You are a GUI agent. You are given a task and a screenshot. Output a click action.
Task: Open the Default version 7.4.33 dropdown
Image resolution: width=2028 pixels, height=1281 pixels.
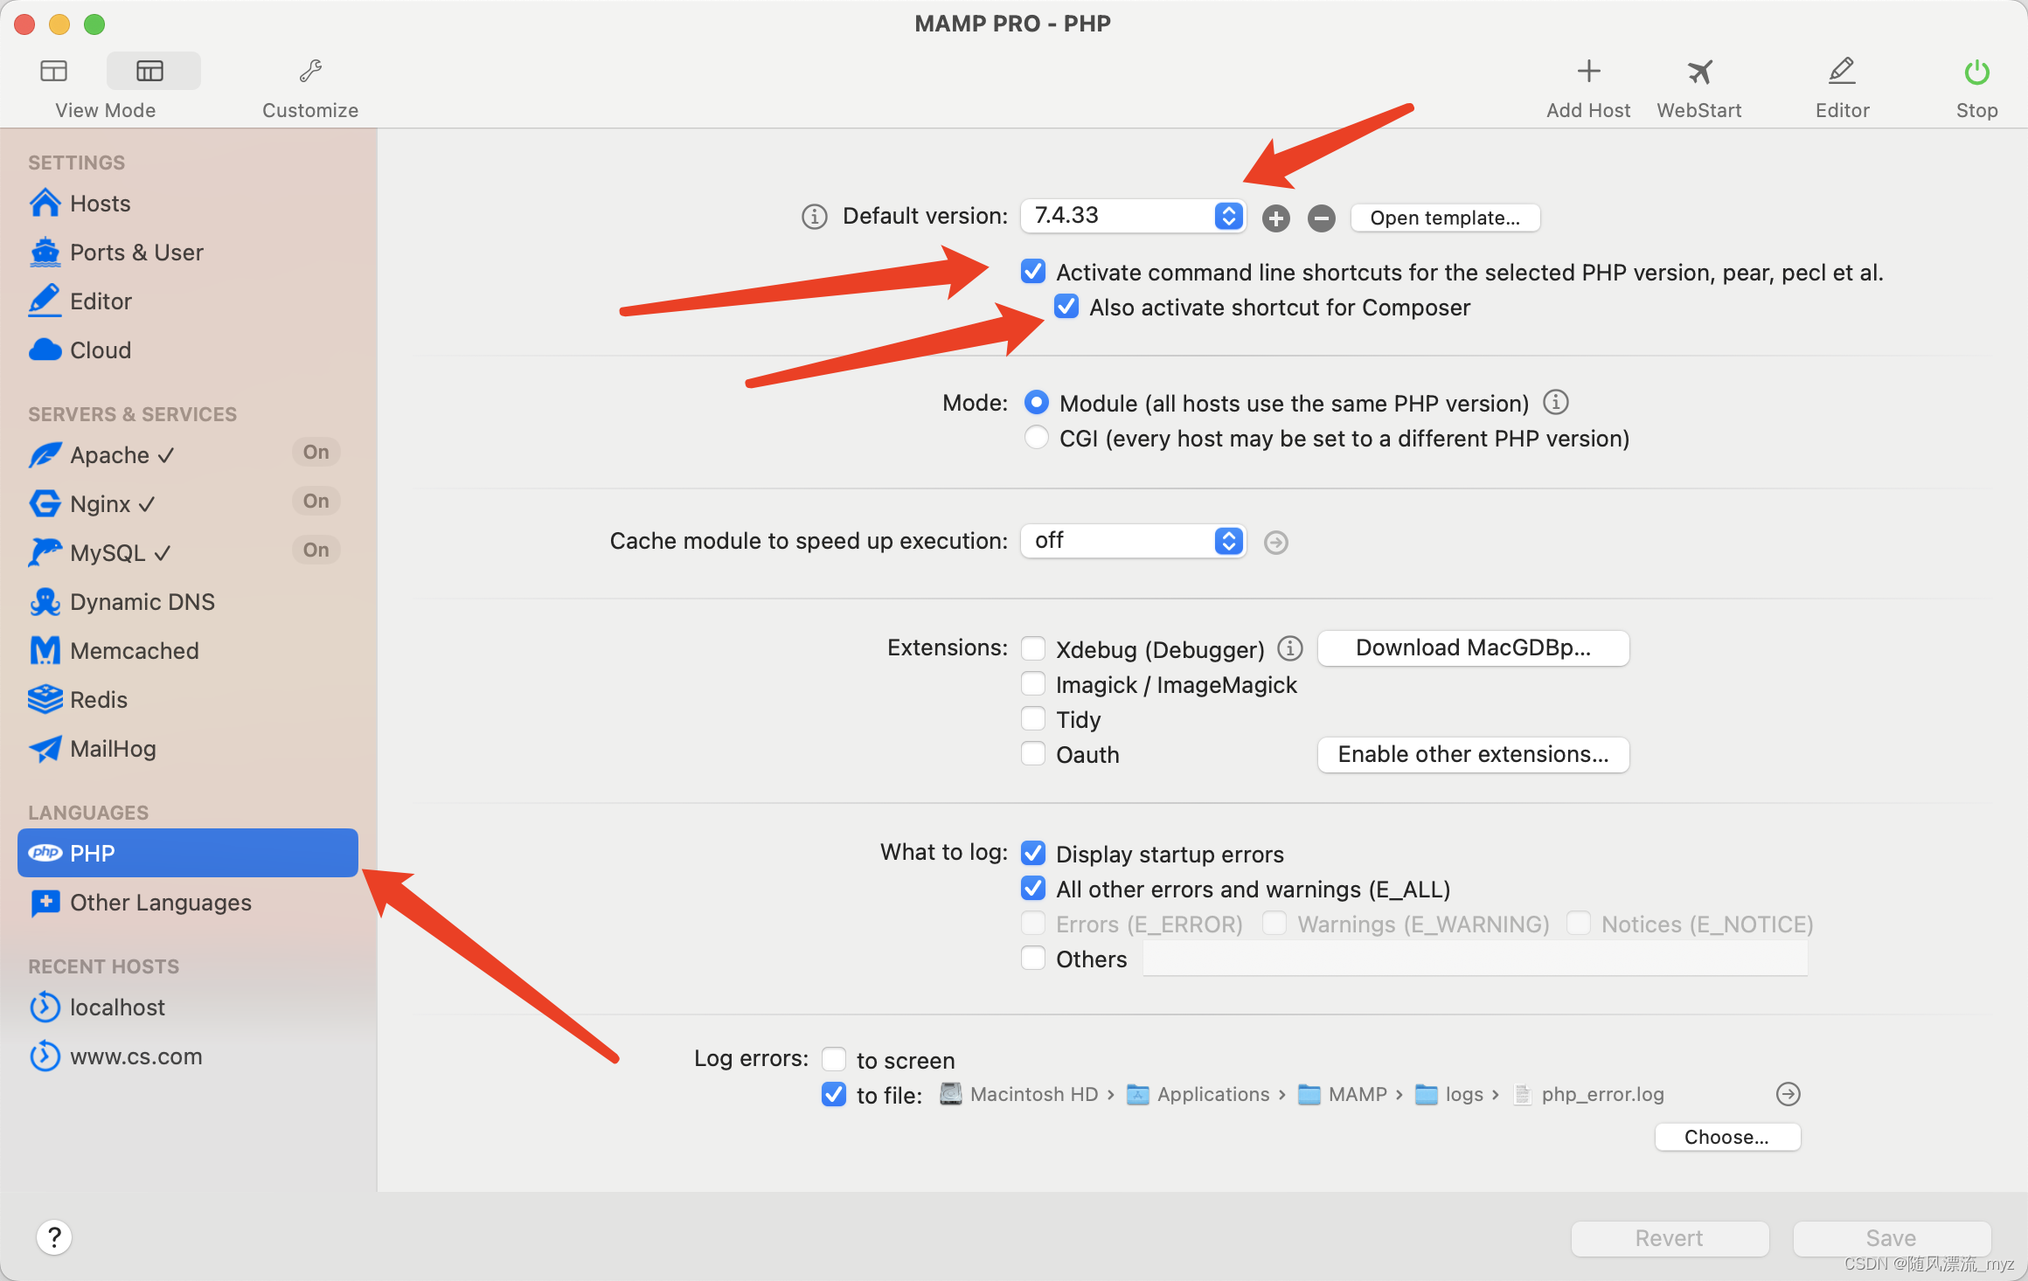(x=1133, y=216)
